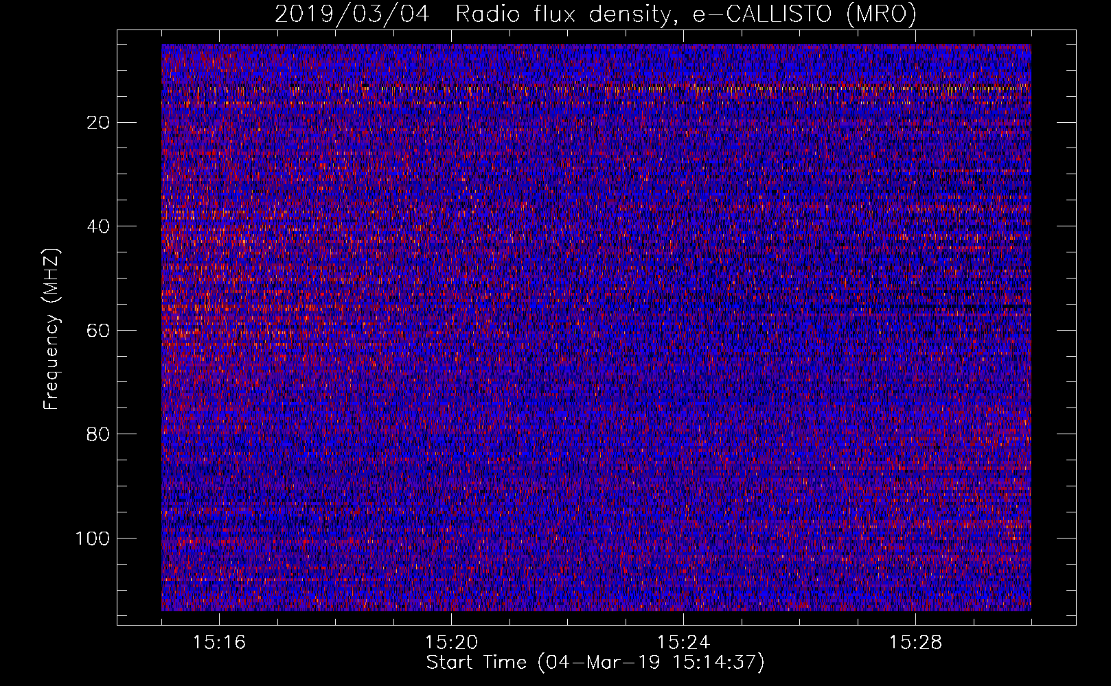The width and height of the screenshot is (1111, 686).
Task: Click the 15:16 time tick label
Action: coord(219,643)
